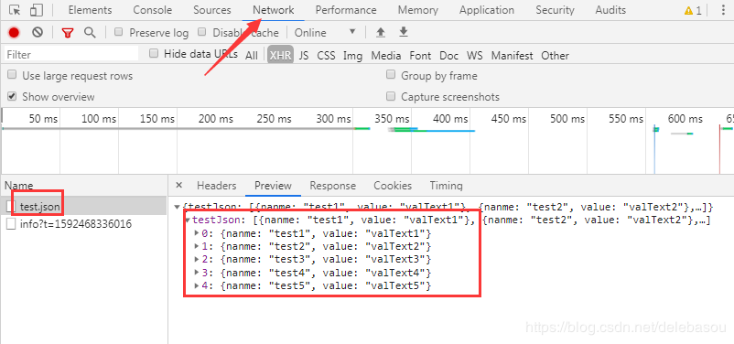734x344 pixels.
Task: Select the info?t=1592468336016 request
Action: point(84,224)
